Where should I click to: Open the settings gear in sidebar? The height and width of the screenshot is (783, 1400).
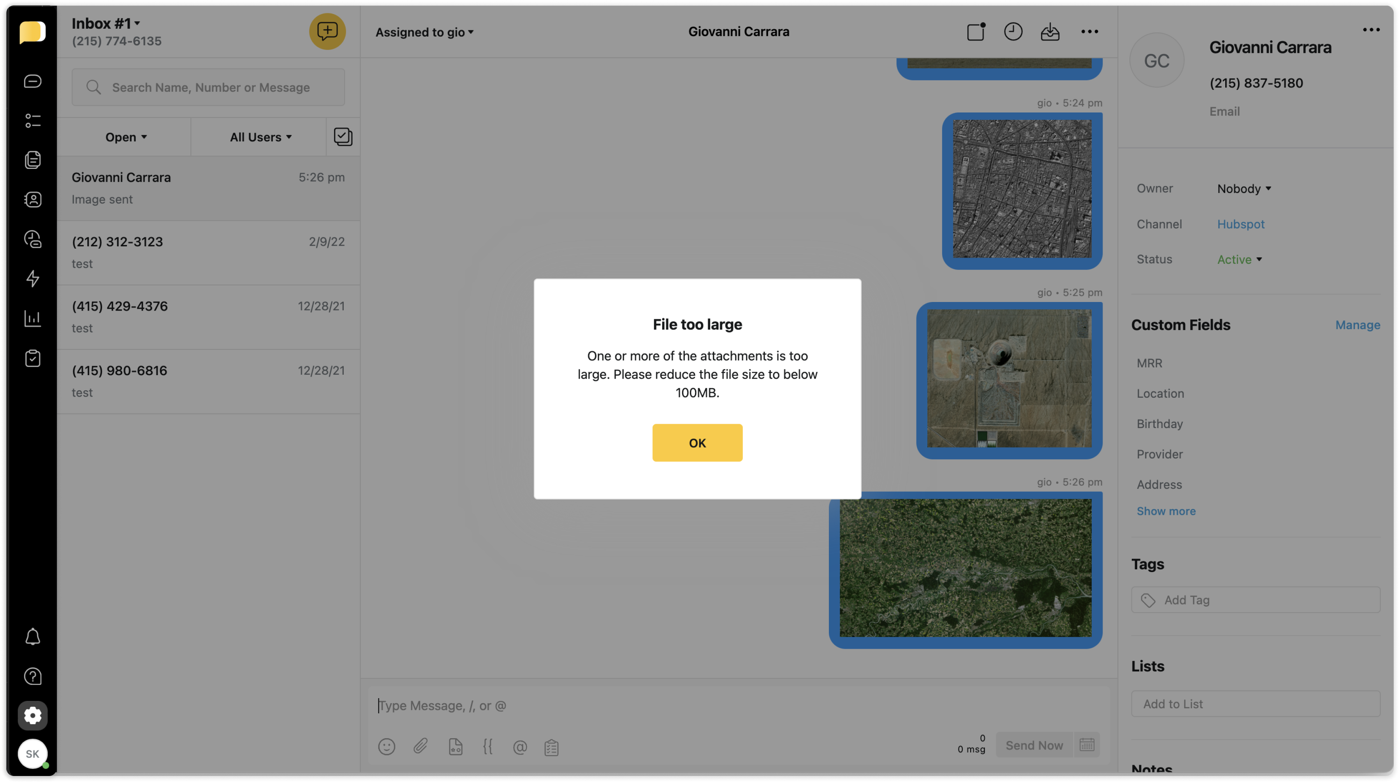coord(33,715)
